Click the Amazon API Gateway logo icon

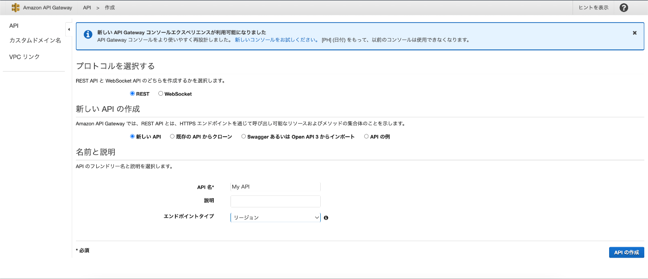(x=16, y=7)
